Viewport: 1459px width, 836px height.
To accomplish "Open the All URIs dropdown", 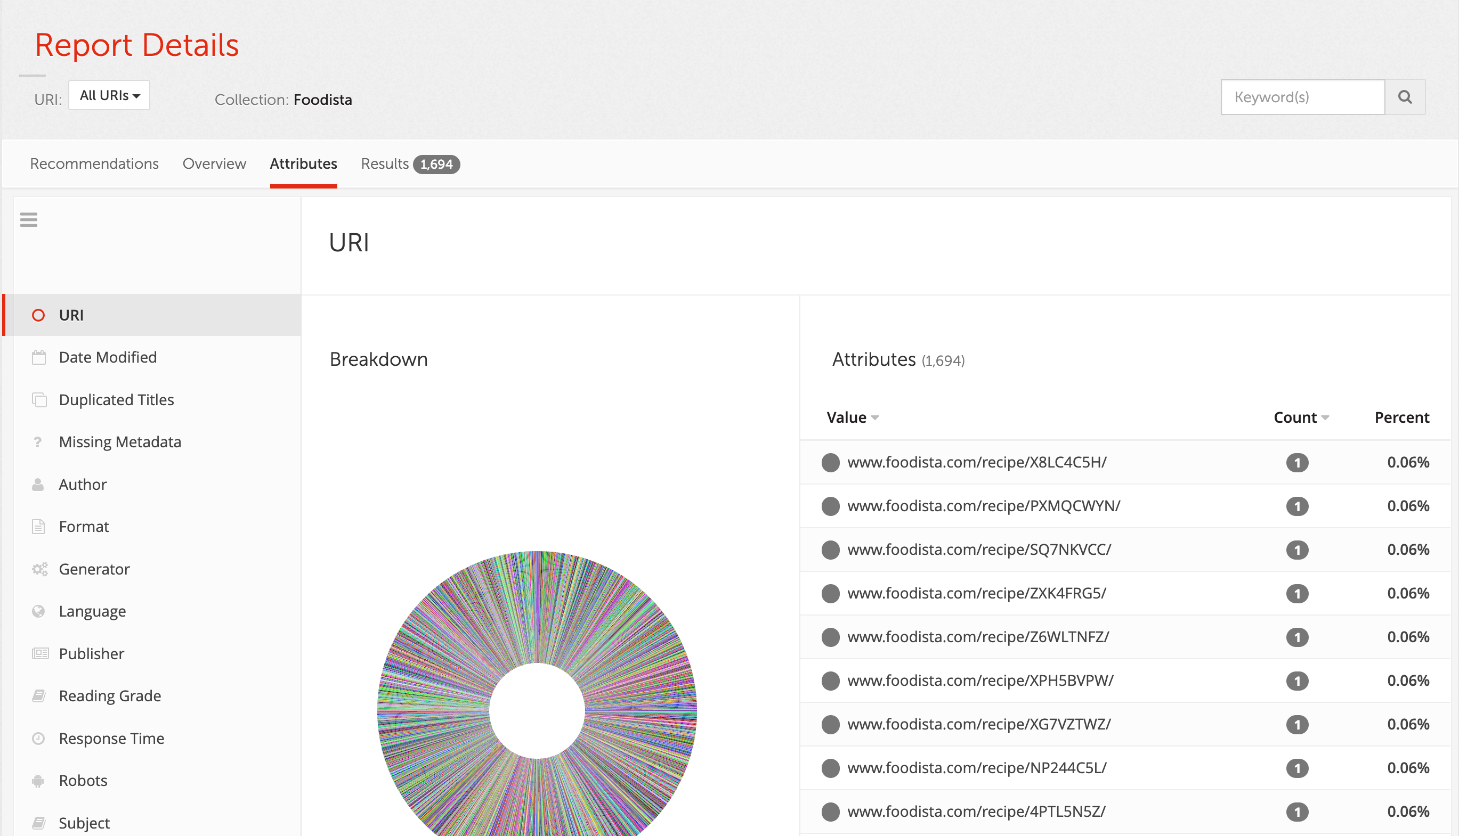I will [x=109, y=95].
